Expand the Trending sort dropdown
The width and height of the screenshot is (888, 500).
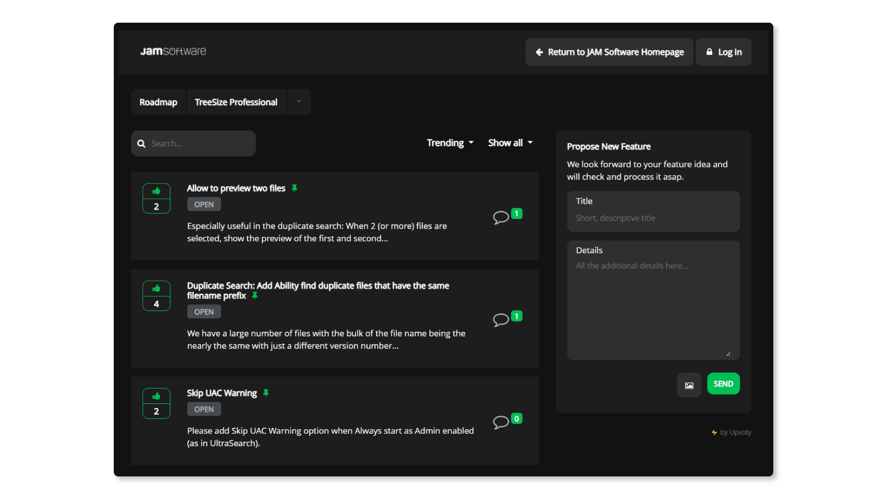point(450,143)
